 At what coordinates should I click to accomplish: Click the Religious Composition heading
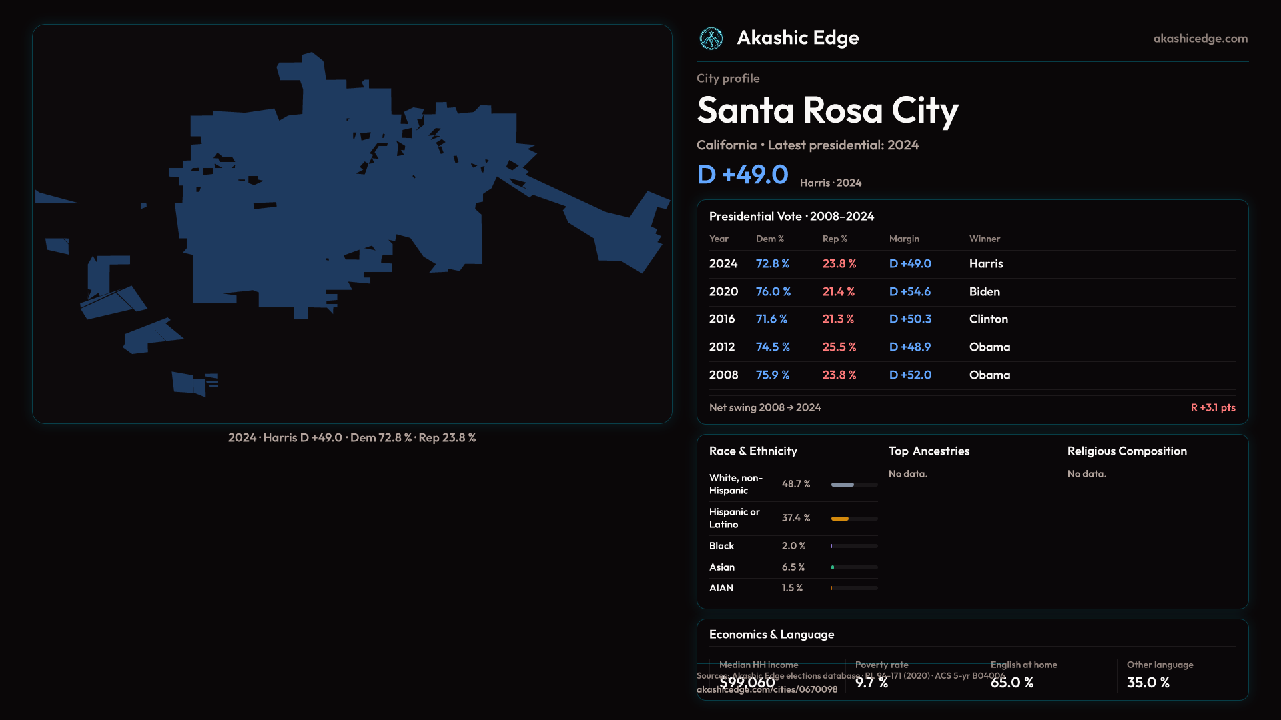(1126, 451)
